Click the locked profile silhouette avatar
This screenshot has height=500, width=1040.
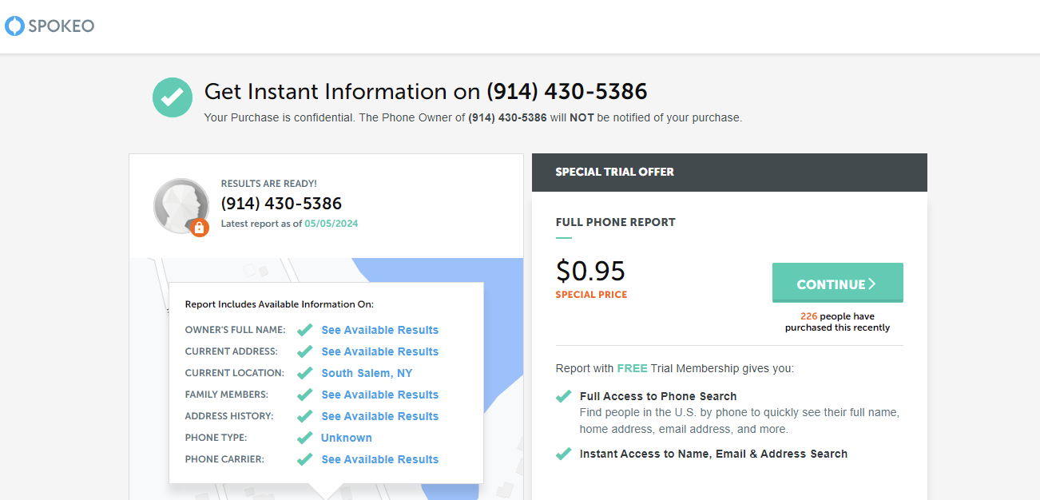click(181, 206)
